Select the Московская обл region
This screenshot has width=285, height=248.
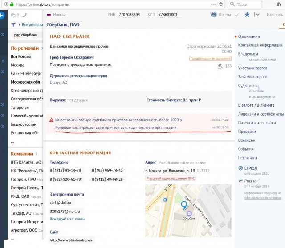[25, 82]
